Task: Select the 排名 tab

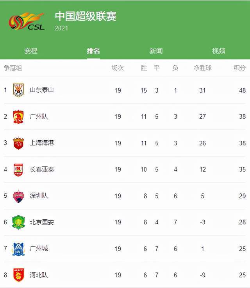Action: (93, 51)
